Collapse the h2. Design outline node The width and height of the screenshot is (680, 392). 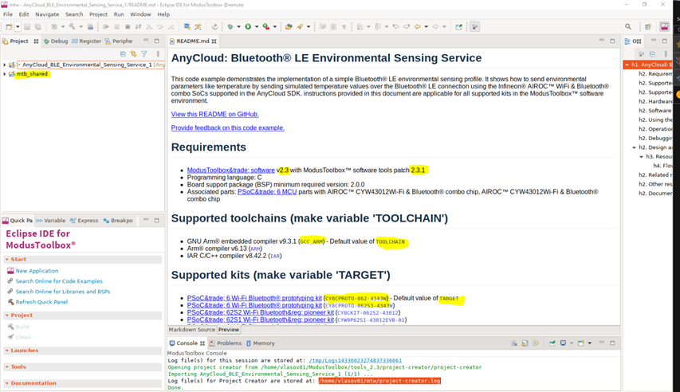coord(634,147)
